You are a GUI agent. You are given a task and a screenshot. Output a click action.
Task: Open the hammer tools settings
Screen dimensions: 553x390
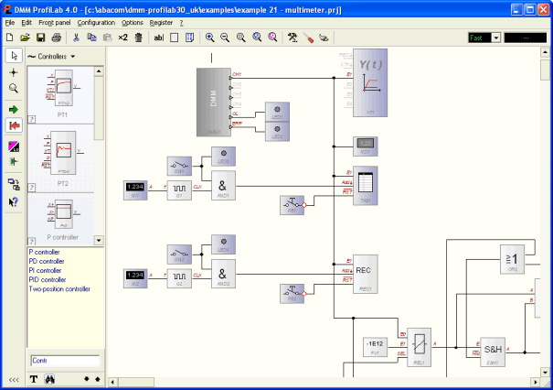(292, 38)
